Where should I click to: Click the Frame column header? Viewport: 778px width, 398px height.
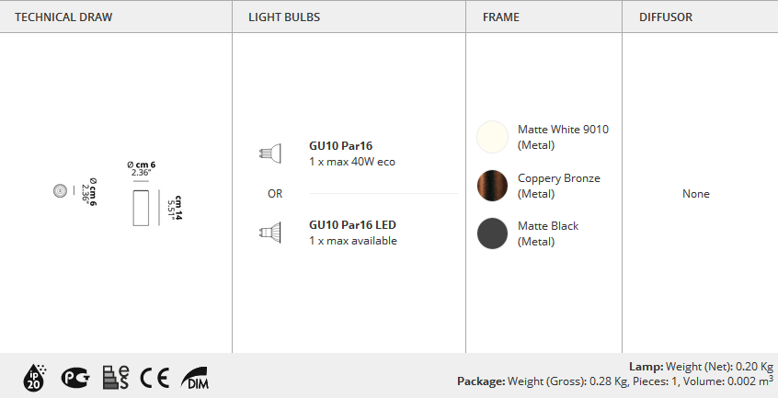tap(501, 17)
